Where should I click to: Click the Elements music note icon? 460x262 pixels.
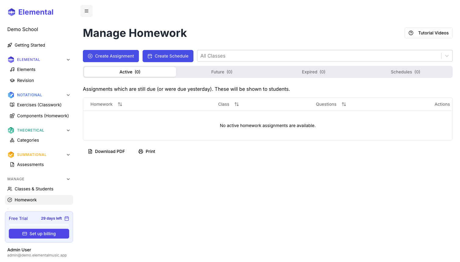12,69
